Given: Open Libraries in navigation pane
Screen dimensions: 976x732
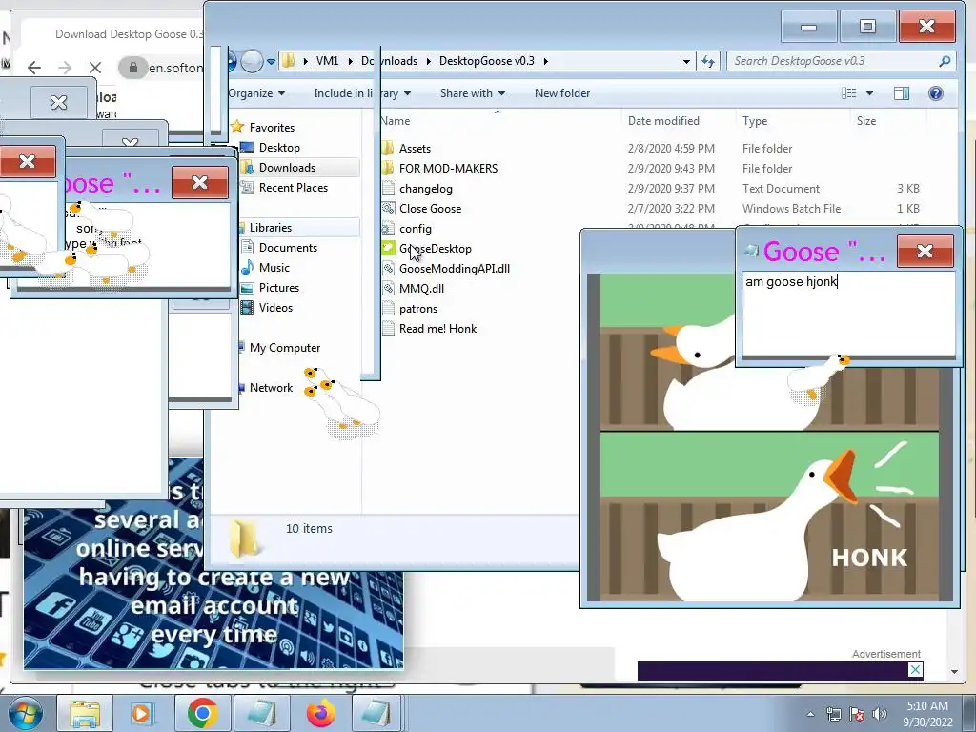Looking at the screenshot, I should pos(270,227).
